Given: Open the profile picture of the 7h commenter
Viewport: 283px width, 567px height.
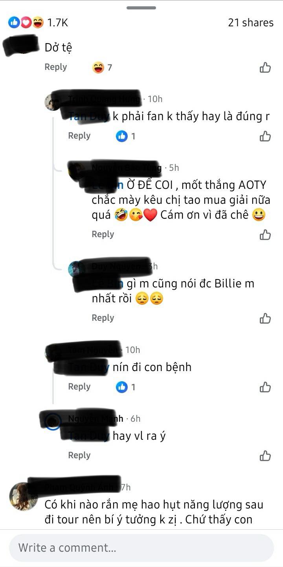Looking at the screenshot, I should (x=24, y=496).
